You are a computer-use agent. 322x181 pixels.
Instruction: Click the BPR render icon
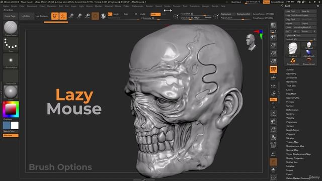pos(273,25)
